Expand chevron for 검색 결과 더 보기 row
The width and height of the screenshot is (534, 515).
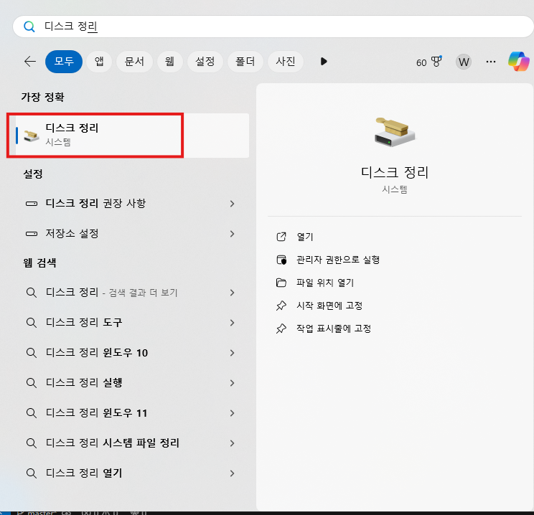point(233,293)
